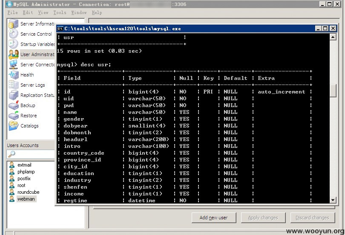Click the Apply changes button

pyautogui.click(x=263, y=218)
